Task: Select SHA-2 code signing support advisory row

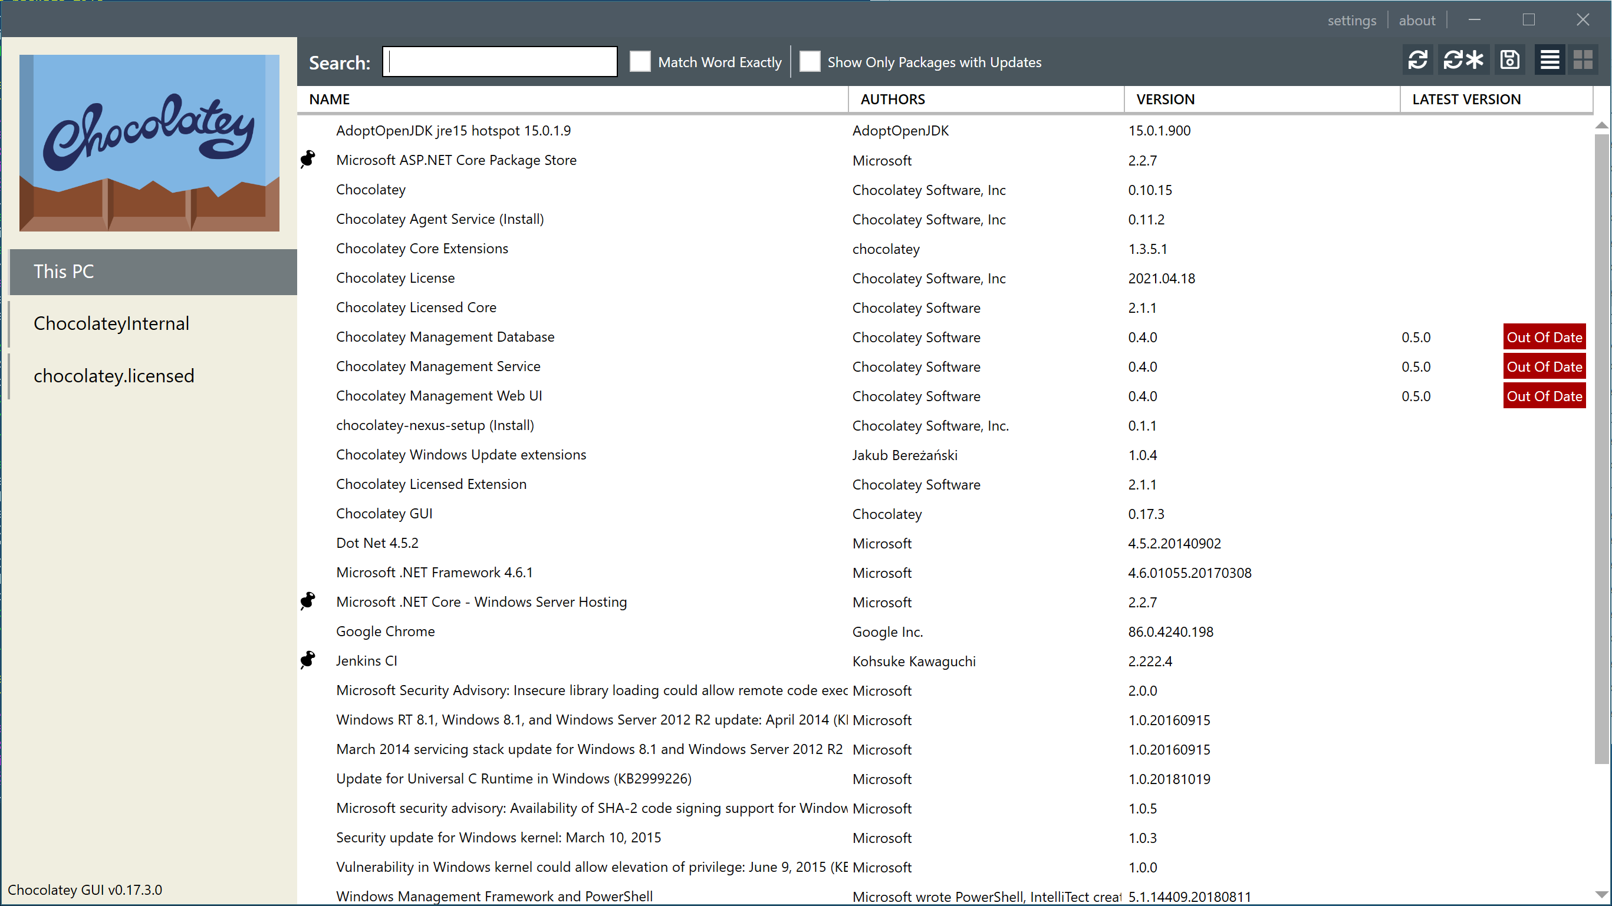Action: (945, 808)
